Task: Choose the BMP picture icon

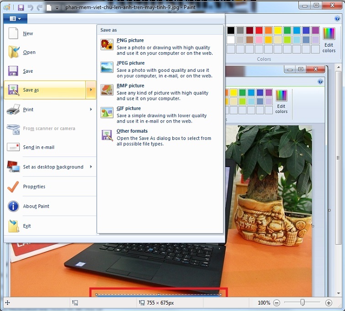Action: click(107, 90)
